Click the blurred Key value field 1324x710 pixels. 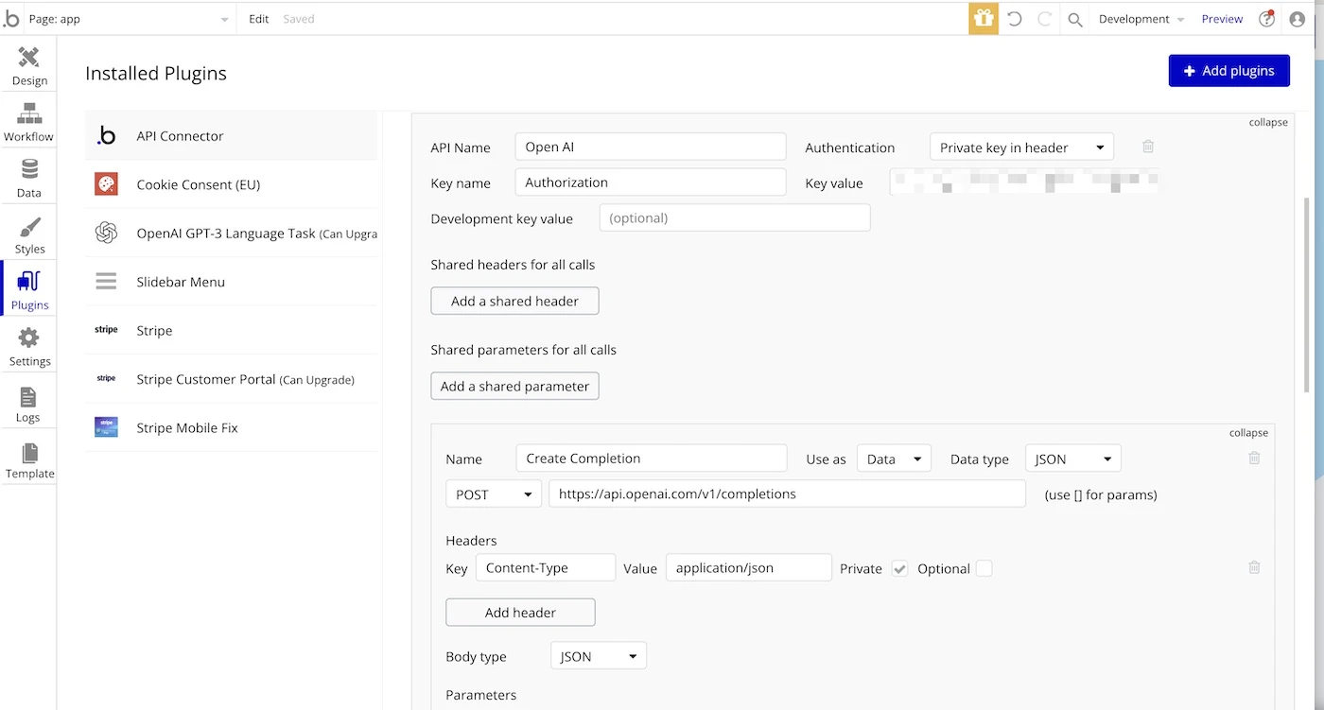[1024, 182]
